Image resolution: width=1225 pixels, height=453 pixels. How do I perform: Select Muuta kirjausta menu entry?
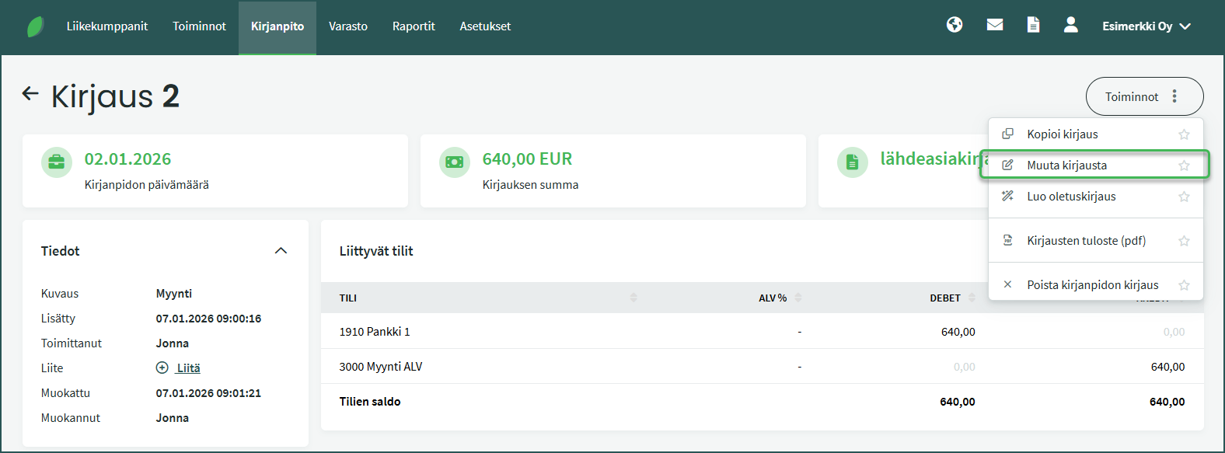(x=1066, y=166)
